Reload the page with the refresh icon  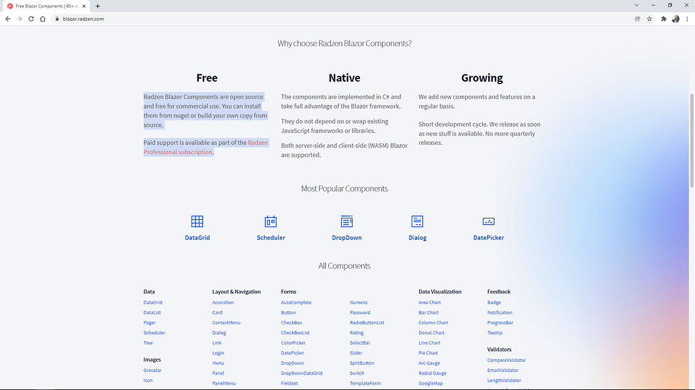(x=31, y=19)
